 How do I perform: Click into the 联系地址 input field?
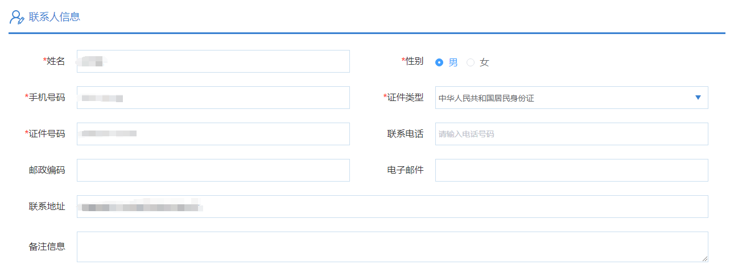click(393, 207)
